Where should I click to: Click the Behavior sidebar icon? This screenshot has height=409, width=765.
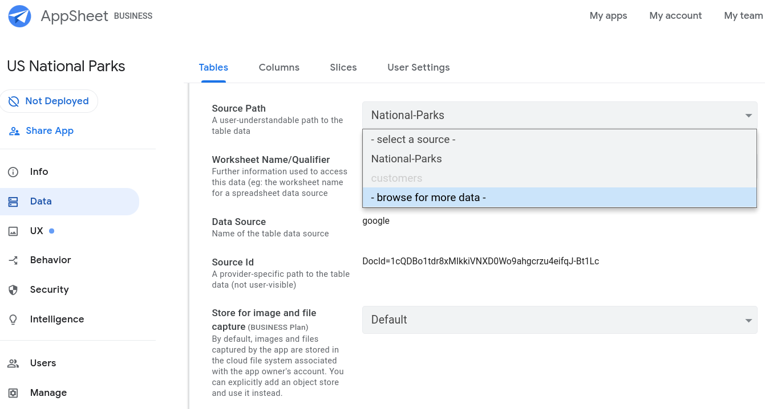coord(13,260)
